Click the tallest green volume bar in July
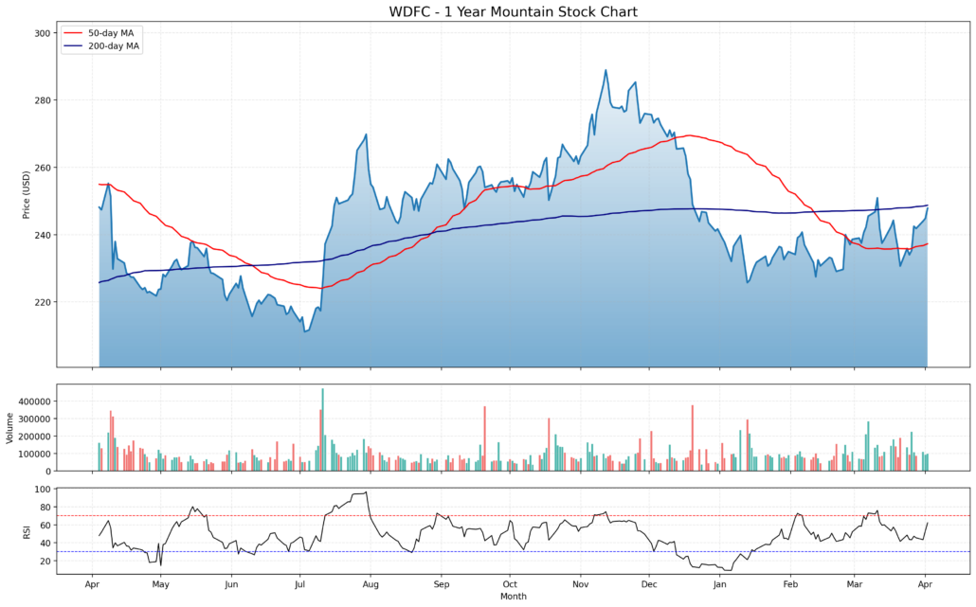Screen dimensions: 976x607 point(322,430)
